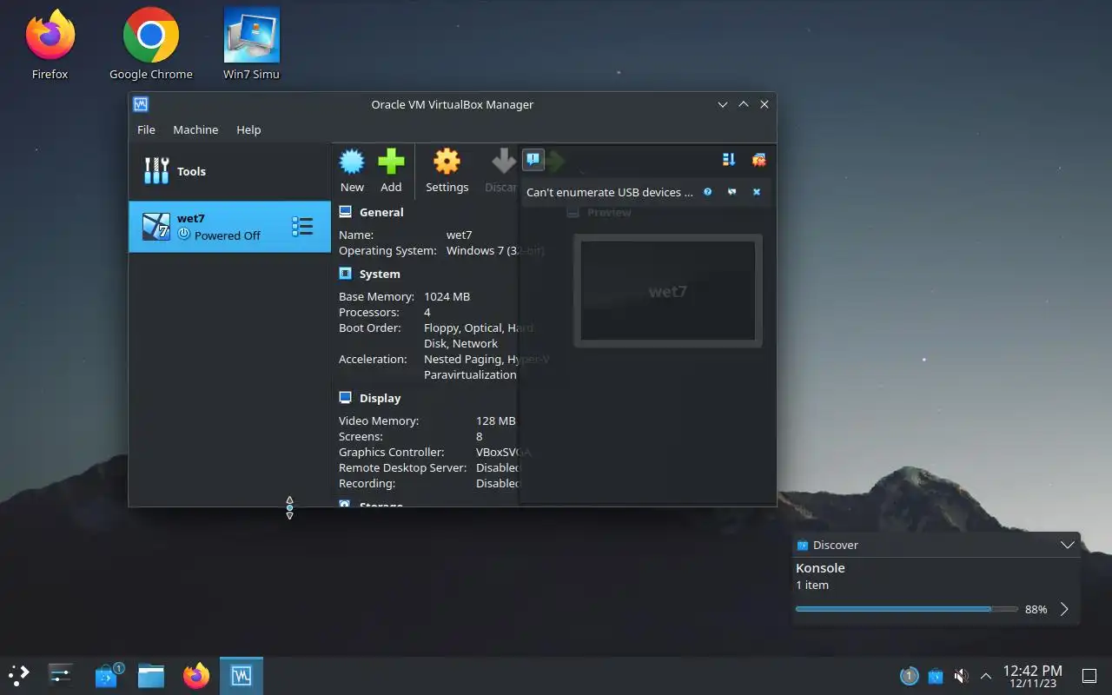Collapse the Discover notification with its chevron
Screen dimensions: 1112x695
click(x=1068, y=545)
